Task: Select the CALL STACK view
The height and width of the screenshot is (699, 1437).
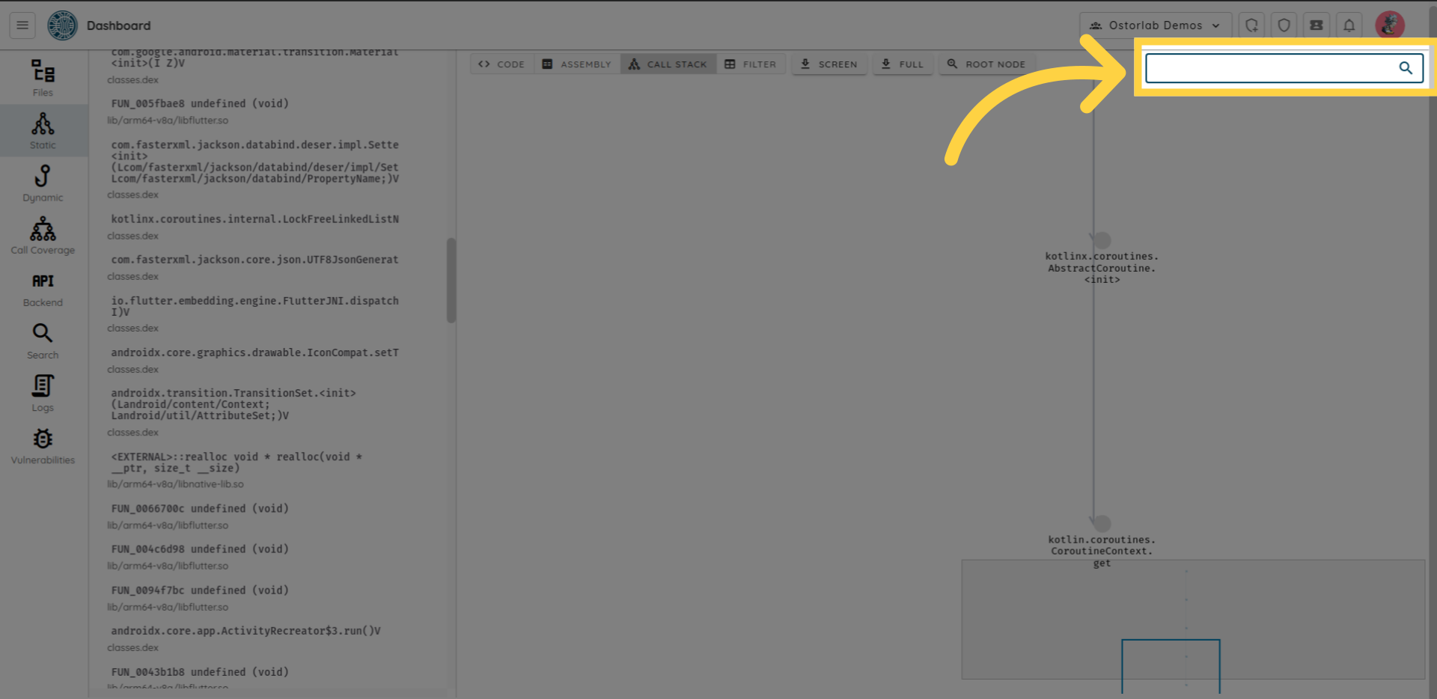Action: click(668, 64)
